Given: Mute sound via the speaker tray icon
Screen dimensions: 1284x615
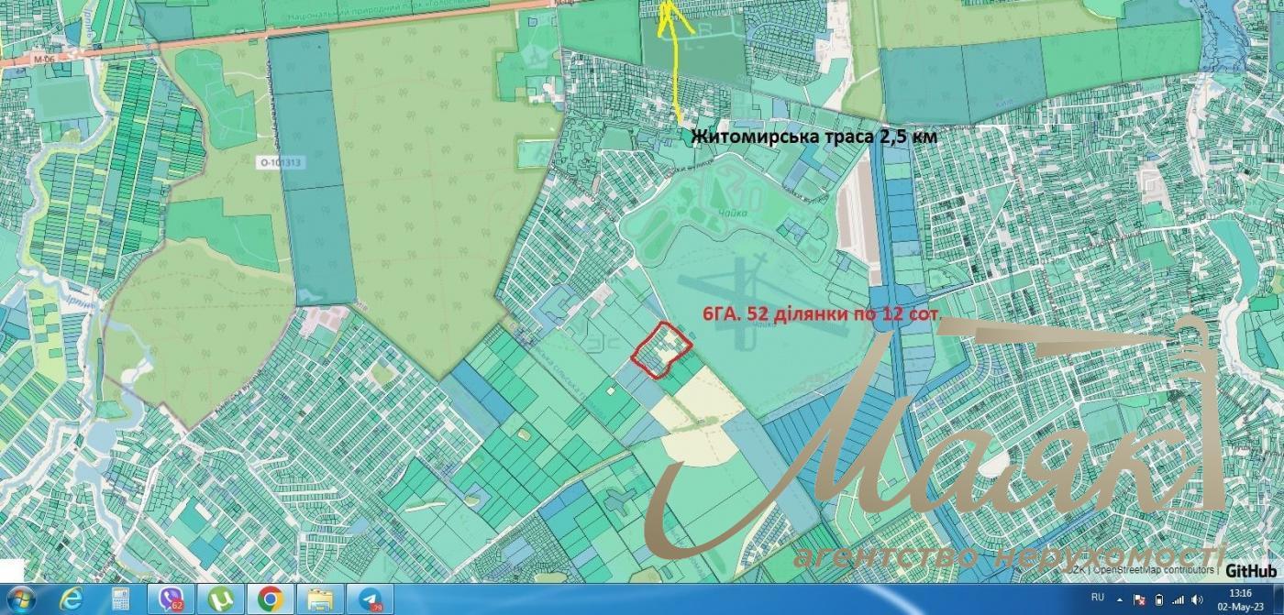Looking at the screenshot, I should click(1197, 600).
